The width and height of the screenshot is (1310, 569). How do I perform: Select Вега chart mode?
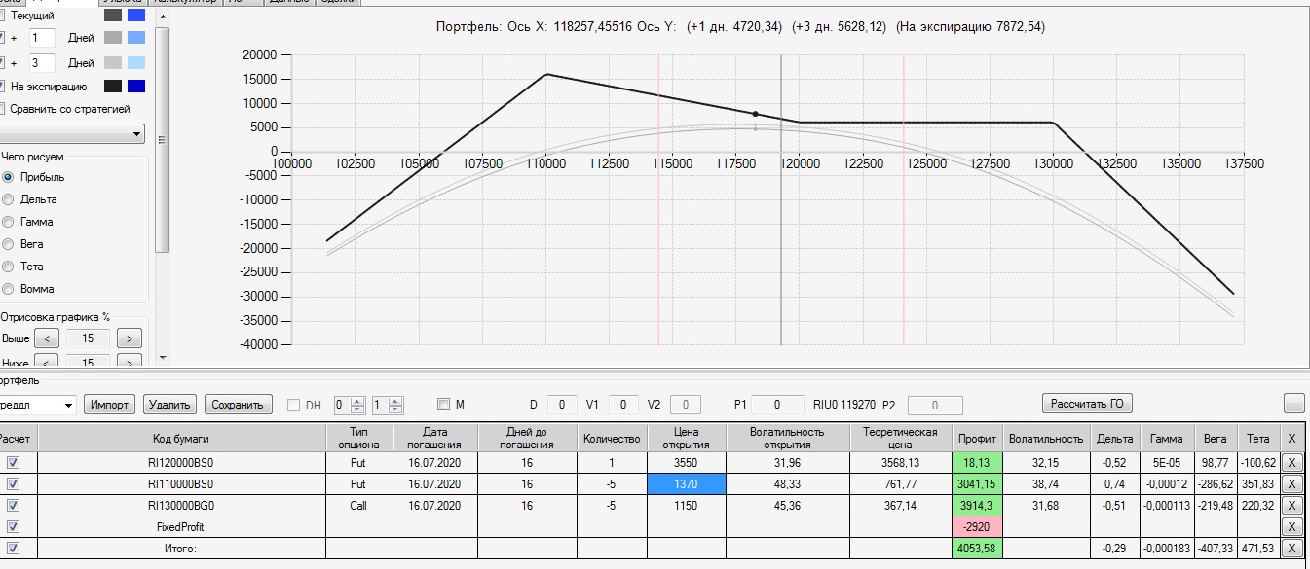pyautogui.click(x=9, y=244)
